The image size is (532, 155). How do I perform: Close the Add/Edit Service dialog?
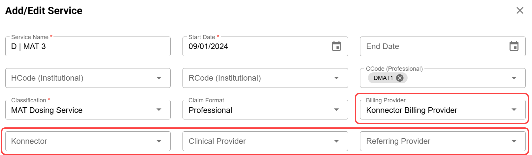pos(520,11)
